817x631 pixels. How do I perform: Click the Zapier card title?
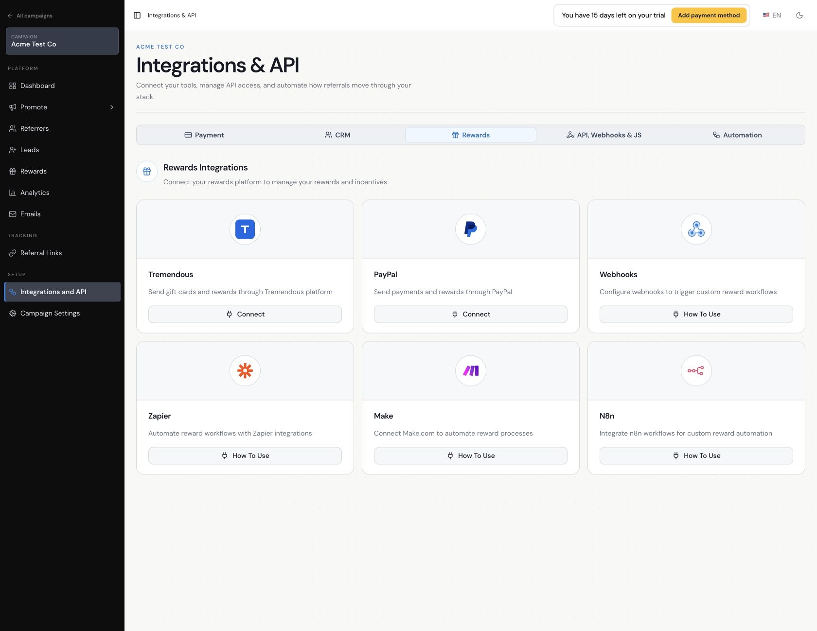coord(160,416)
